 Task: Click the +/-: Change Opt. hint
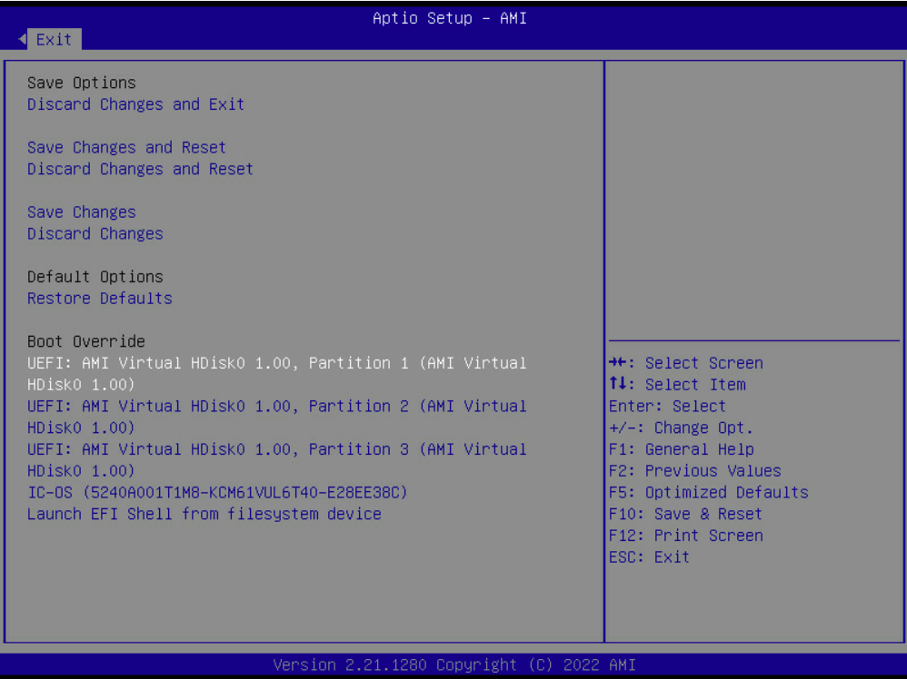(681, 428)
